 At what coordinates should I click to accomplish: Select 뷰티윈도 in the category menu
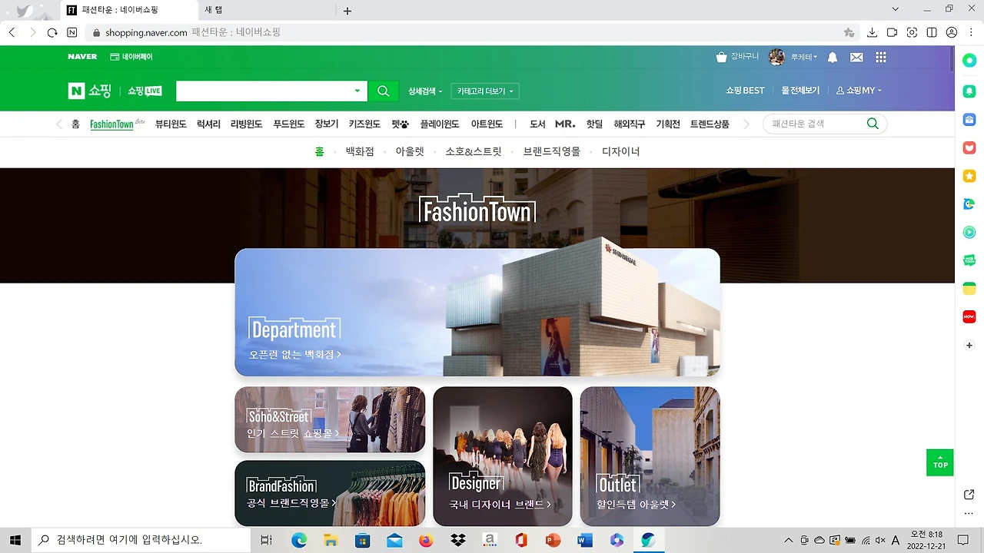tap(170, 124)
